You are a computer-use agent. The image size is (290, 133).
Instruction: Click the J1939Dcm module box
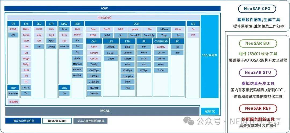click(64, 46)
